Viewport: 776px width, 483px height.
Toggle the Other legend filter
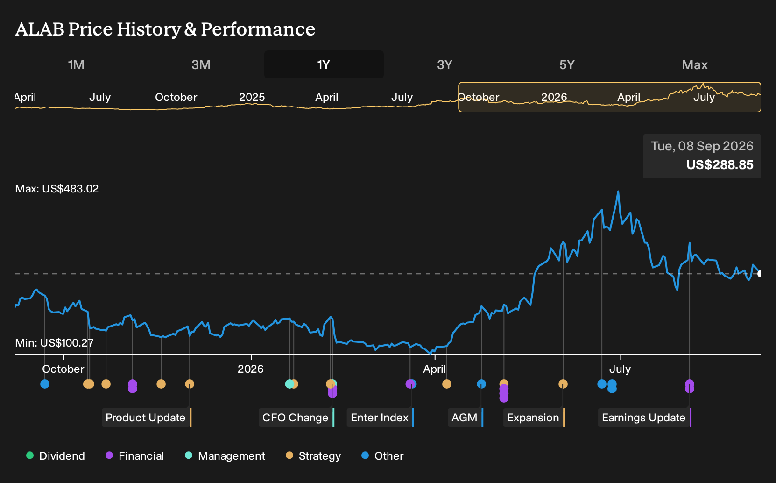point(382,456)
